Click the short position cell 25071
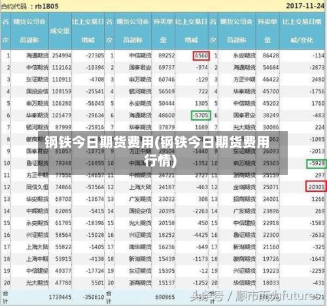 tap(271, 187)
